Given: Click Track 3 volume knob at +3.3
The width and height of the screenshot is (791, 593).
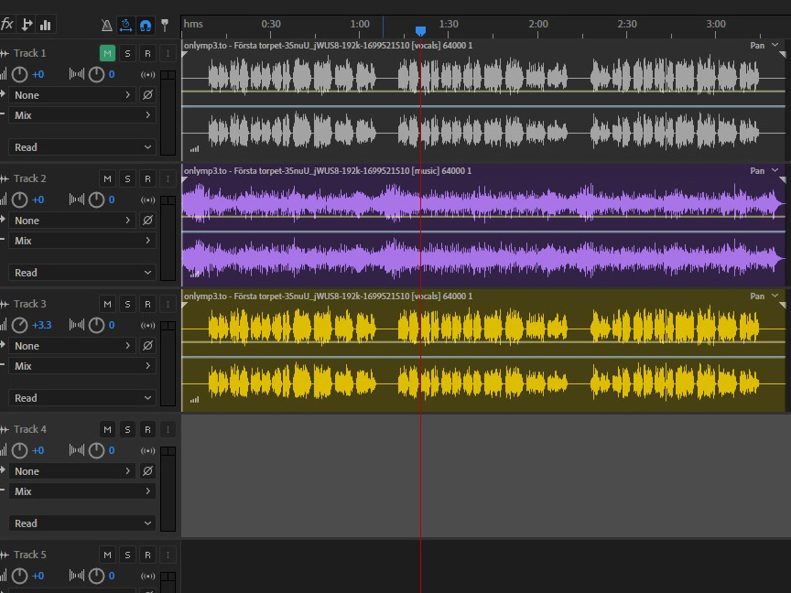Looking at the screenshot, I should click(19, 325).
